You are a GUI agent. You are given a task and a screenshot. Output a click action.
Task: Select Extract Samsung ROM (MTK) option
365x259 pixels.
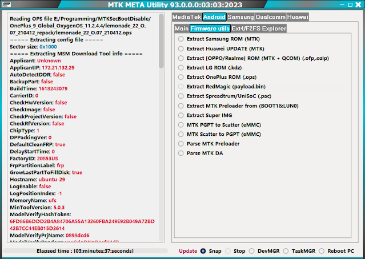pos(219,39)
